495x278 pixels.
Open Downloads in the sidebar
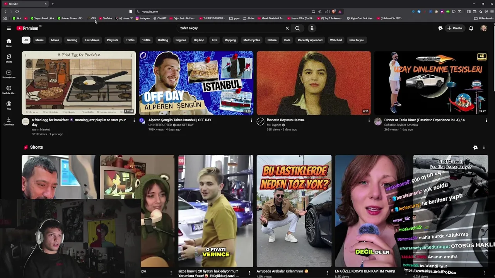pos(9,121)
